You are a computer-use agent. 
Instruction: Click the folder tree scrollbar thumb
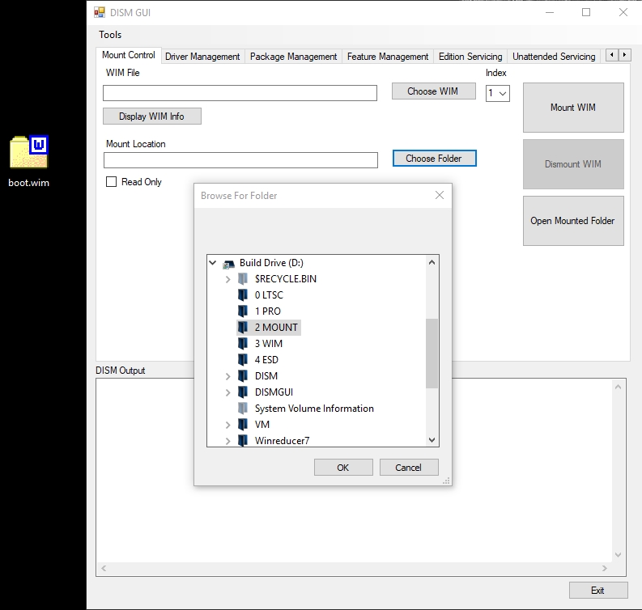point(432,354)
